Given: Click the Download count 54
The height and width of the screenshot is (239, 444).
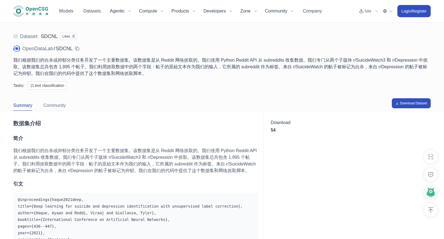Looking at the screenshot, I should coord(273,130).
